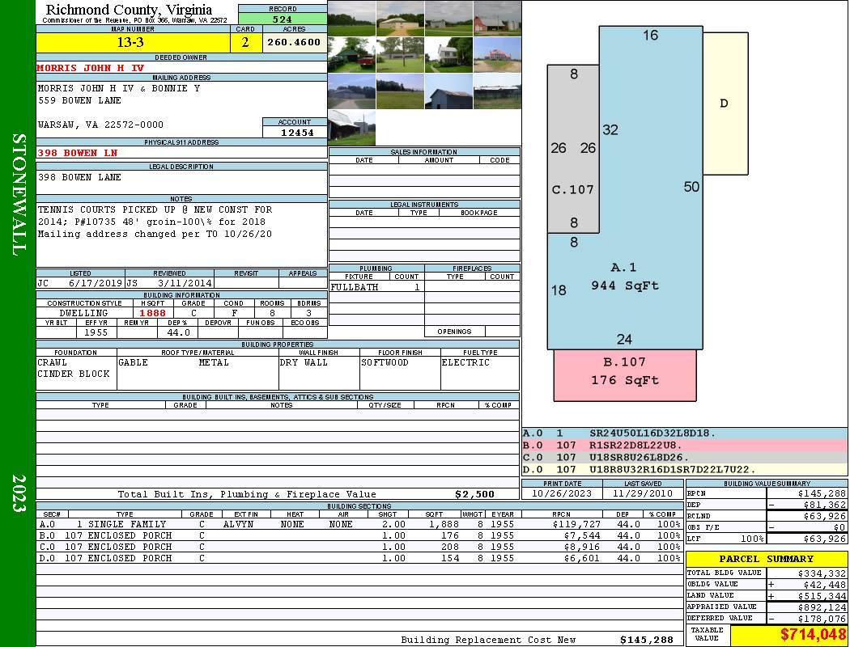Image resolution: width=850 pixels, height=647 pixels.
Task: Click foundation value CINDER BLOCK
Action: [x=73, y=374]
